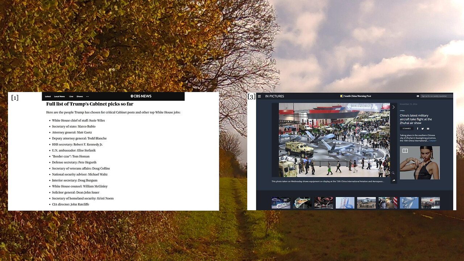Click the Marco Rubio list entry

click(x=74, y=127)
